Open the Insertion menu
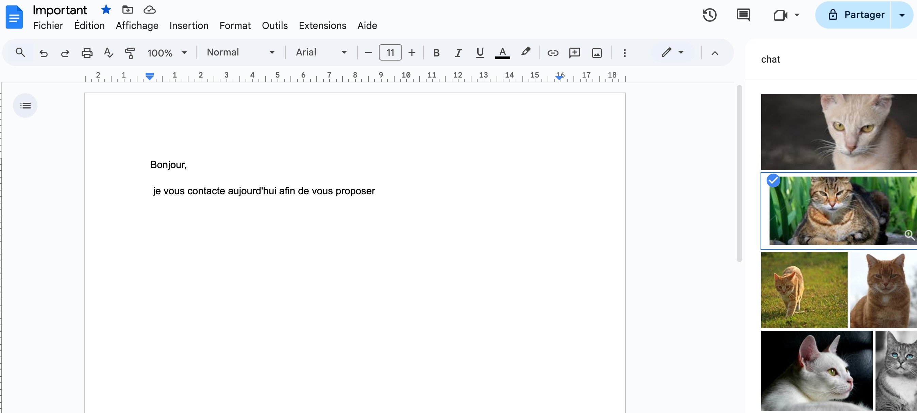 (189, 25)
